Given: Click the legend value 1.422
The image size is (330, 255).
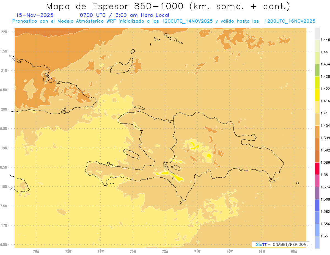Looking at the screenshot, I should tap(326, 89).
